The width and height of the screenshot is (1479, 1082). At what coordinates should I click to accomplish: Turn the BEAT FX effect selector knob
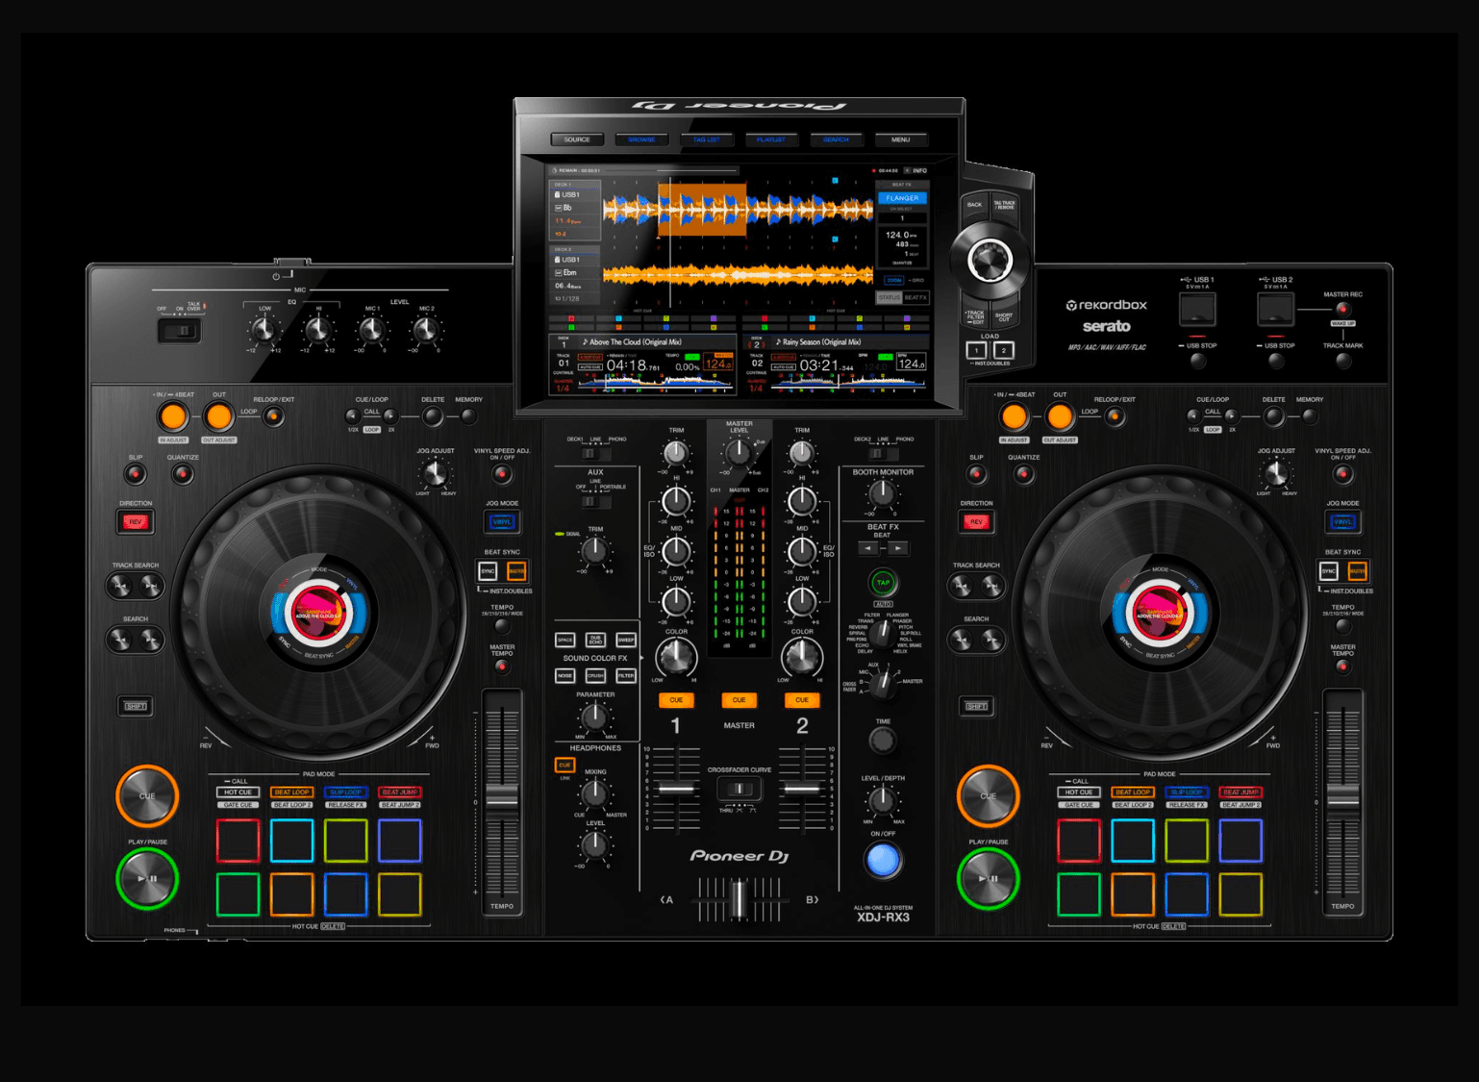pyautogui.click(x=883, y=632)
